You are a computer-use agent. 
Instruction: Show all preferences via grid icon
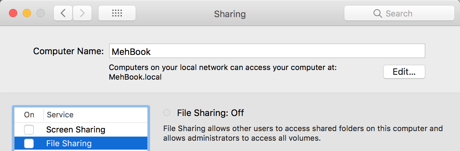(117, 13)
